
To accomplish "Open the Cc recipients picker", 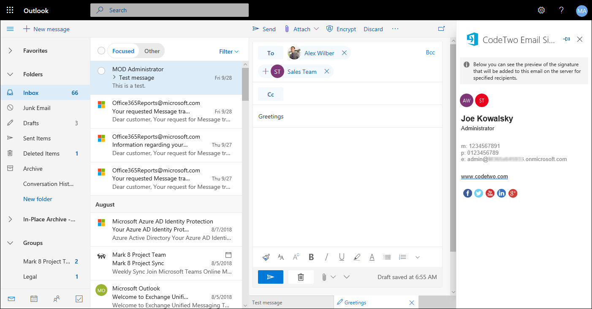I will tap(271, 94).
